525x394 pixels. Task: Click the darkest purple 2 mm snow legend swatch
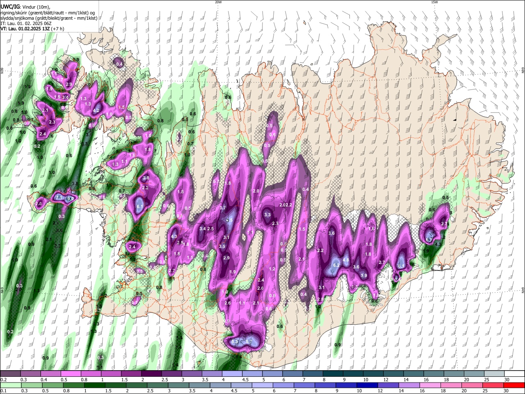click(x=151, y=374)
